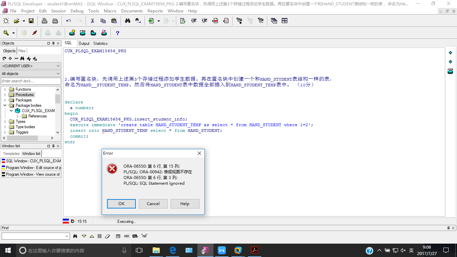The image size is (457, 257).
Task: Click the Open file folder icon
Action: point(16,21)
